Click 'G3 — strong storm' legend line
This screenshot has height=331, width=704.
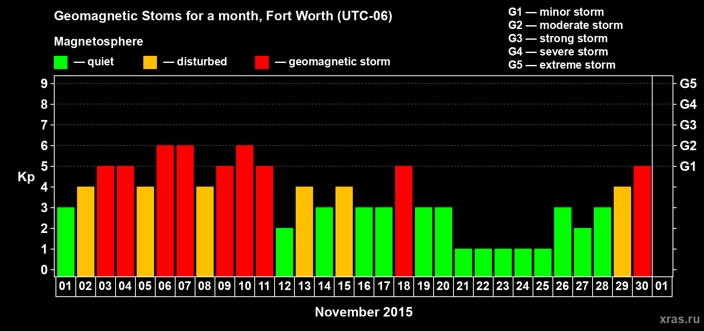click(558, 38)
